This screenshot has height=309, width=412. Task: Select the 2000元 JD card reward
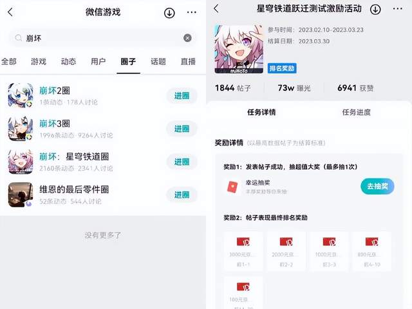click(x=286, y=251)
